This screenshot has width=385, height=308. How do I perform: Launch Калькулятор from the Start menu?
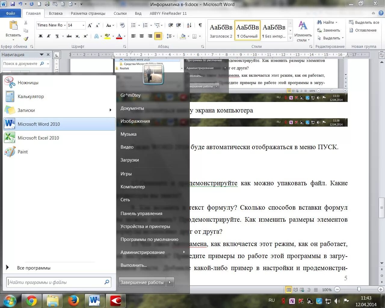(x=59, y=96)
